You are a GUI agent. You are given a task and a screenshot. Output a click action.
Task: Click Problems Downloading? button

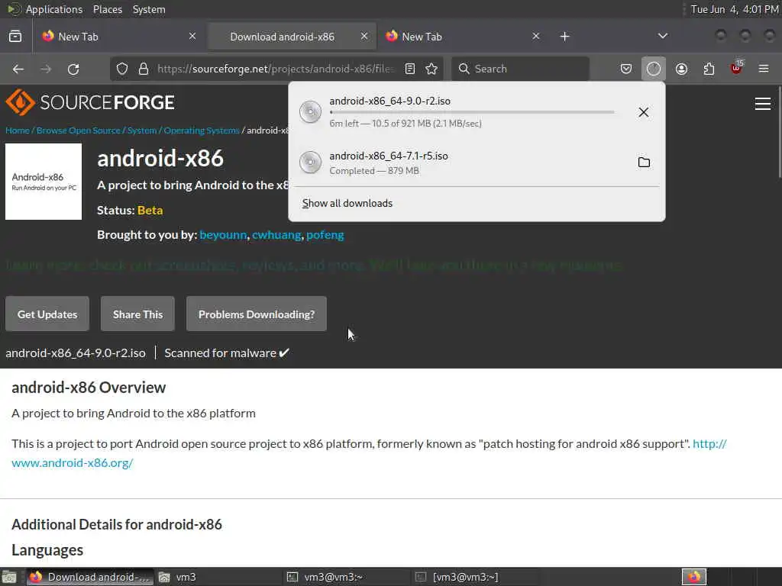[x=257, y=314]
